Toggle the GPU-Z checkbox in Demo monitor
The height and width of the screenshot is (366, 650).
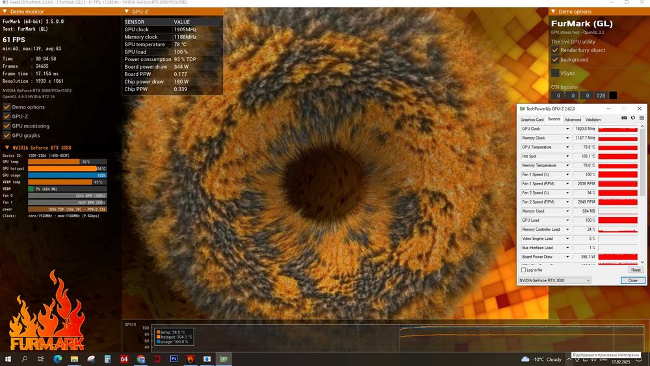pyautogui.click(x=6, y=116)
